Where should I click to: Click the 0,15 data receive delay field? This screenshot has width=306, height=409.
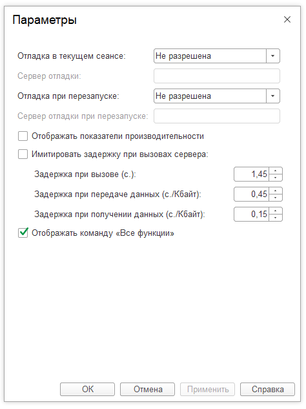point(252,215)
